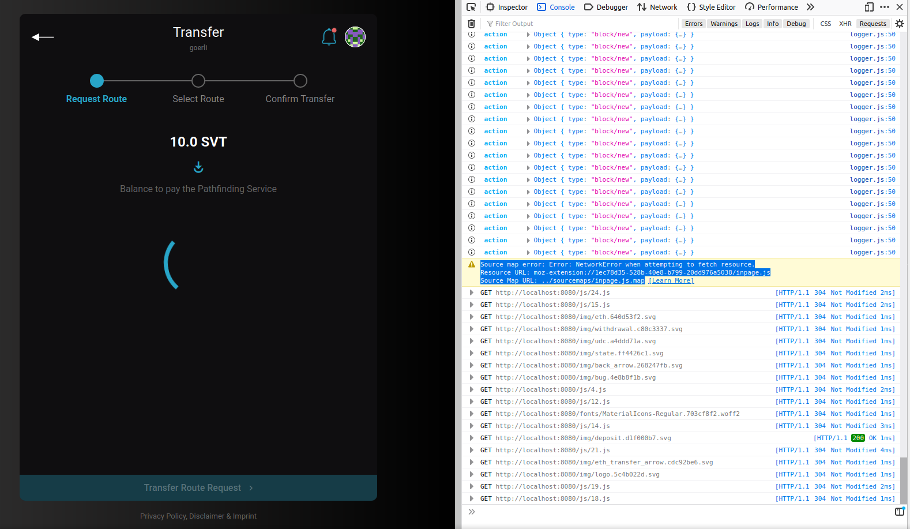Open console settings gear icon
The height and width of the screenshot is (529, 910).
click(900, 24)
